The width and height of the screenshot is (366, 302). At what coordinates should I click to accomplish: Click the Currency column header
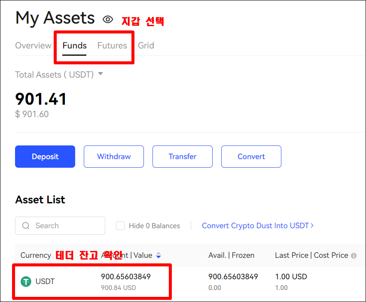36,255
